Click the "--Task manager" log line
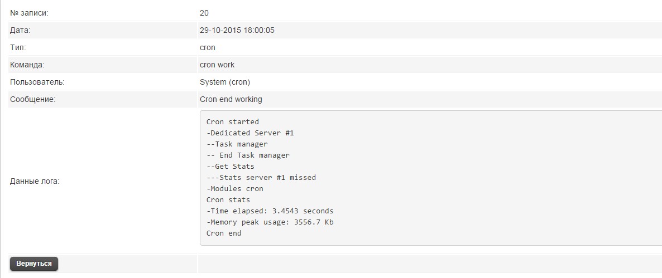 (x=237, y=144)
